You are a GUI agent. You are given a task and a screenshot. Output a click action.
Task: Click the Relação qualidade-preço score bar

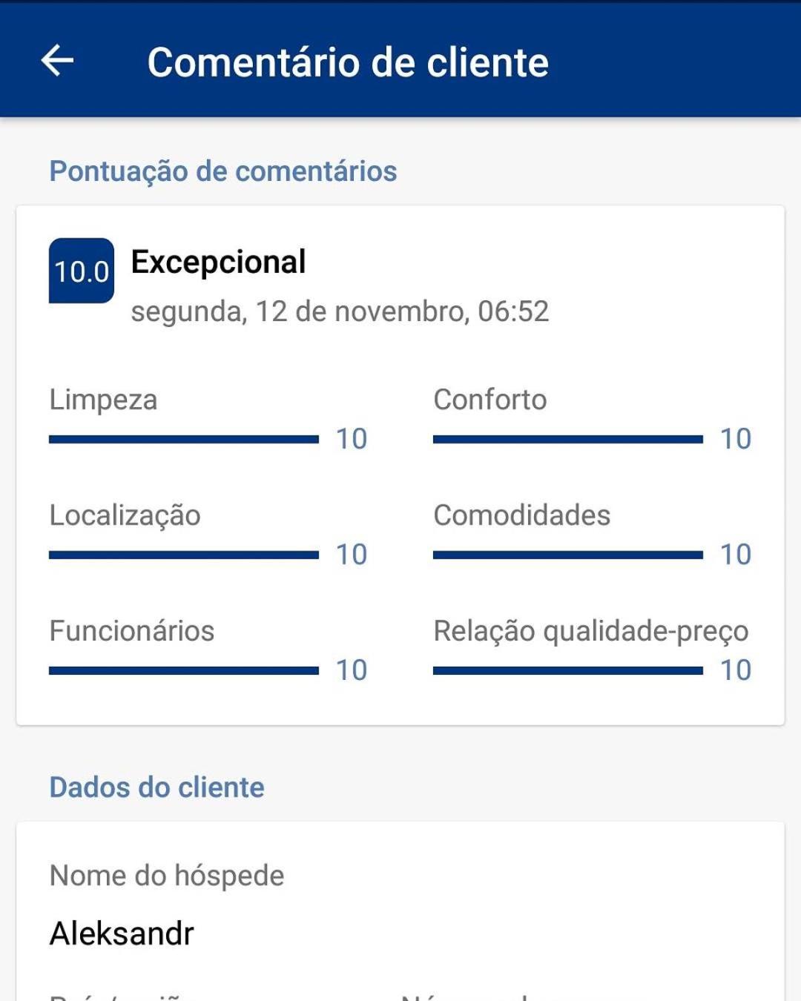568,671
